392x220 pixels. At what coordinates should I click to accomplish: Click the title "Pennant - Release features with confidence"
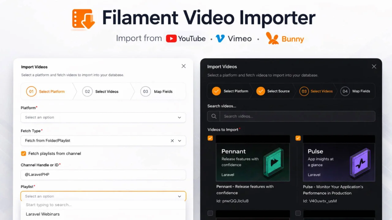[x=245, y=190]
